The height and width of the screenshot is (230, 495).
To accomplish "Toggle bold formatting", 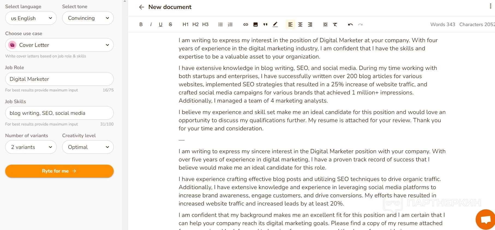I will click(141, 24).
